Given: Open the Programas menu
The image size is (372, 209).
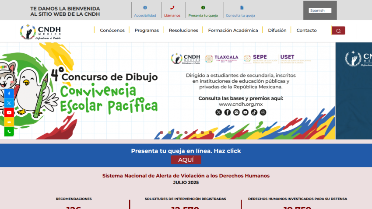Looking at the screenshot, I should pyautogui.click(x=147, y=30).
